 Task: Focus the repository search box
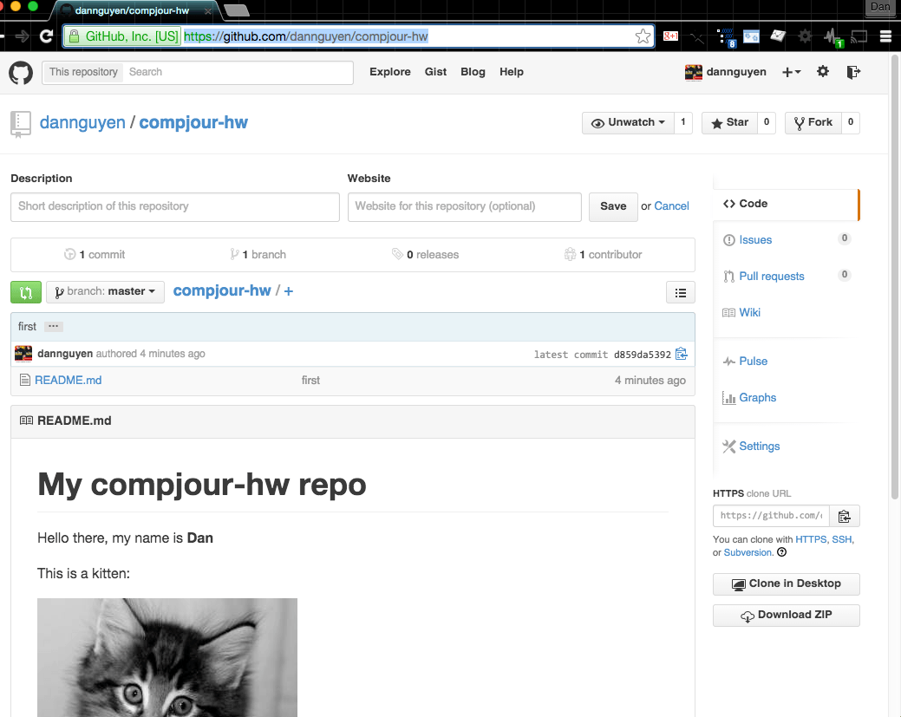pos(238,72)
